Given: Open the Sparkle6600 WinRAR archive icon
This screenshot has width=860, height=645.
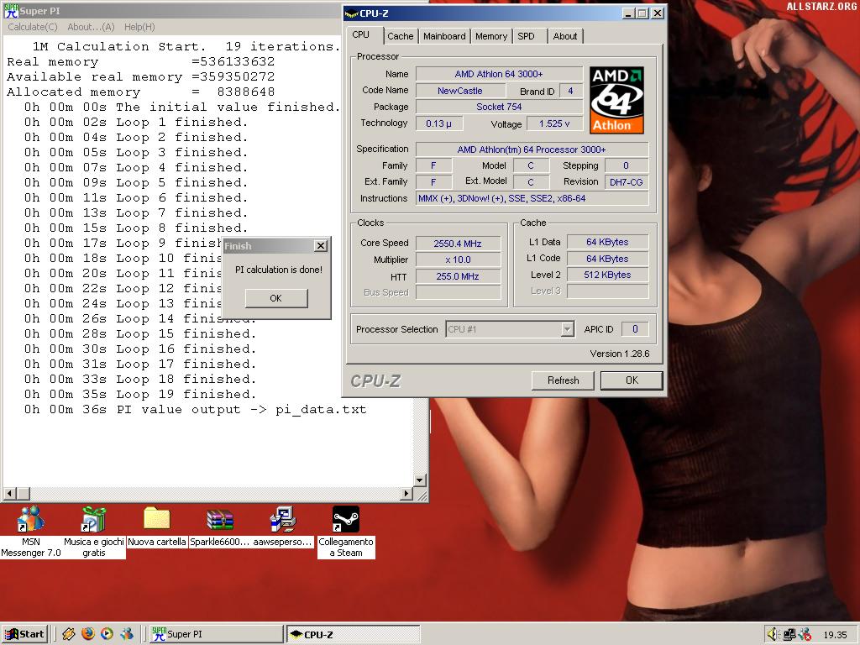Looking at the screenshot, I should [x=220, y=519].
